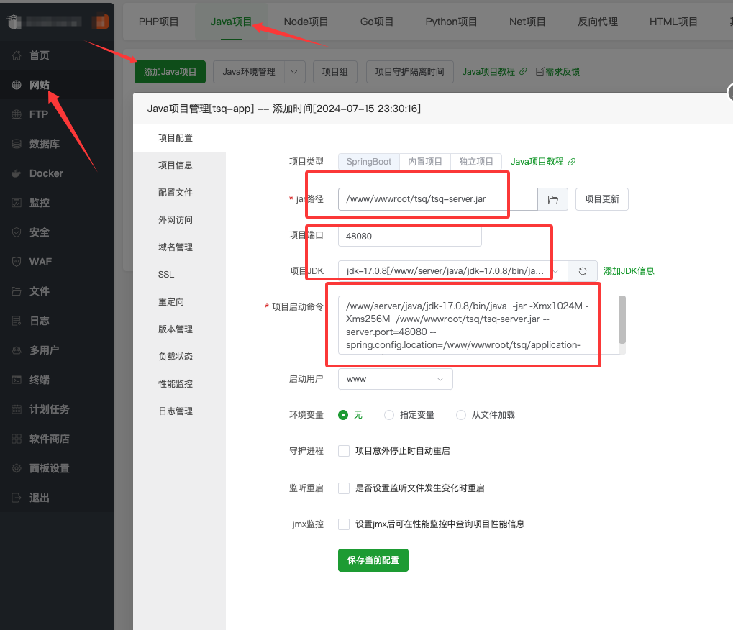
Task: Click the 项目端口 input field
Action: [409, 236]
